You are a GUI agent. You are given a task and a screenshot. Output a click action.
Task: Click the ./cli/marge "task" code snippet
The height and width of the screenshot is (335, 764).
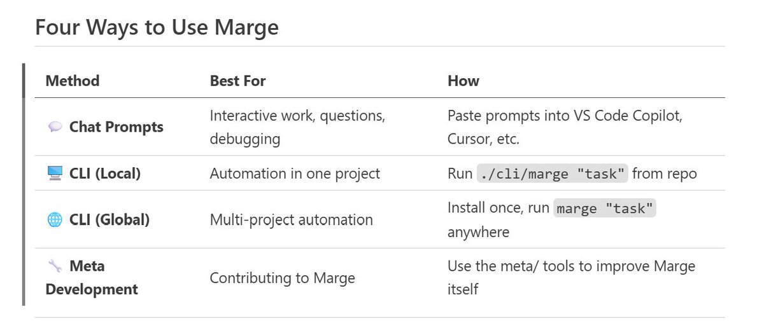click(x=552, y=174)
